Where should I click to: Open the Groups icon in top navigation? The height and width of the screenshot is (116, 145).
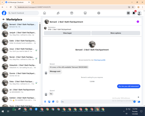(x=99, y=13)
